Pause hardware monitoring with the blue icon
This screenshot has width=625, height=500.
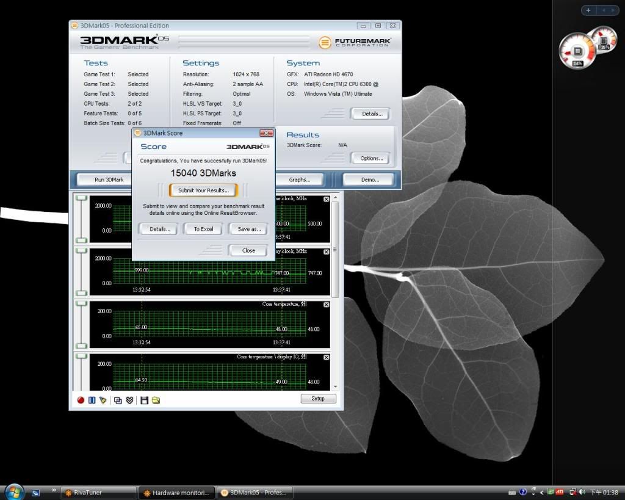(92, 400)
